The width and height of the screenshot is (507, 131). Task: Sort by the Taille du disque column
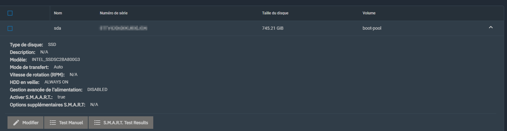pos(275,13)
